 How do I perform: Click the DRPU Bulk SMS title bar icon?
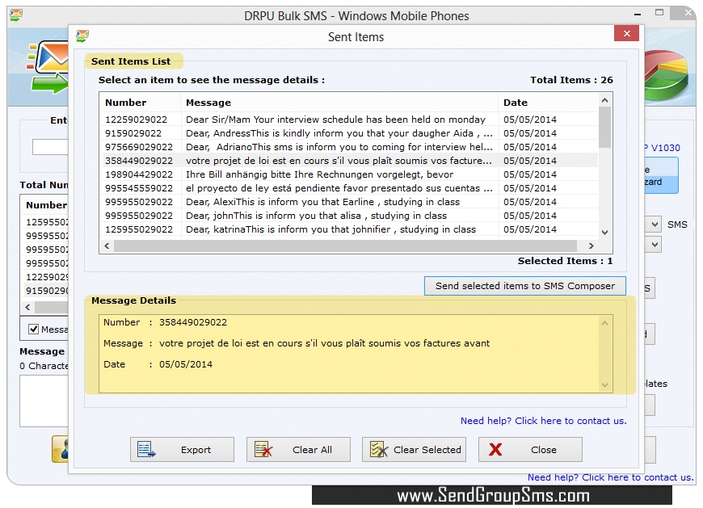(x=16, y=15)
